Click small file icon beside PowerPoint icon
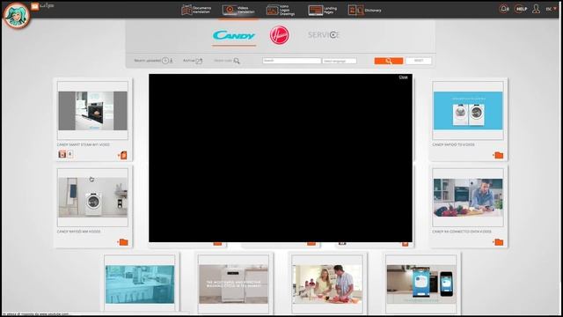The image size is (563, 317). 70,154
